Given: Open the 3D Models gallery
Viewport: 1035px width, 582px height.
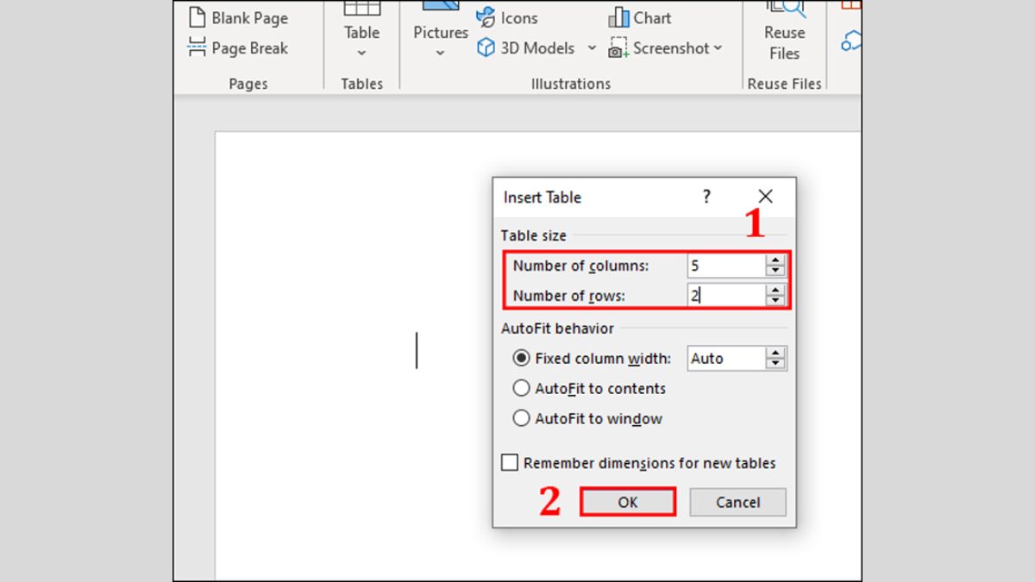Looking at the screenshot, I should click(x=527, y=48).
